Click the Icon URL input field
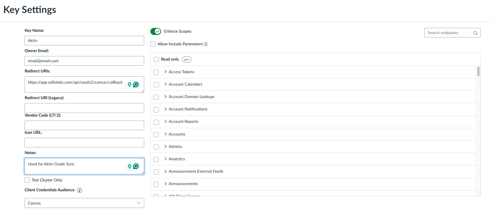Viewport: 492px width, 222px height. pos(84,143)
